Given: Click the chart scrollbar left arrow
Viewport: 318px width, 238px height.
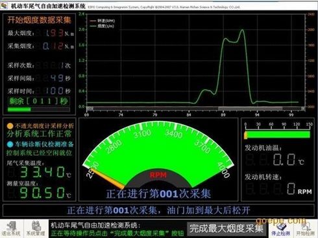Looking at the screenshot, I should (90, 109).
